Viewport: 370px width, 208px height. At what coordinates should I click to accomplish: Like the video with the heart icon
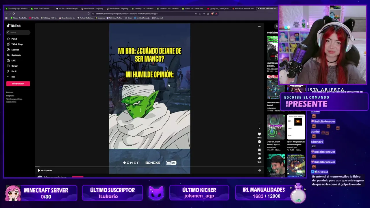pyautogui.click(x=259, y=134)
